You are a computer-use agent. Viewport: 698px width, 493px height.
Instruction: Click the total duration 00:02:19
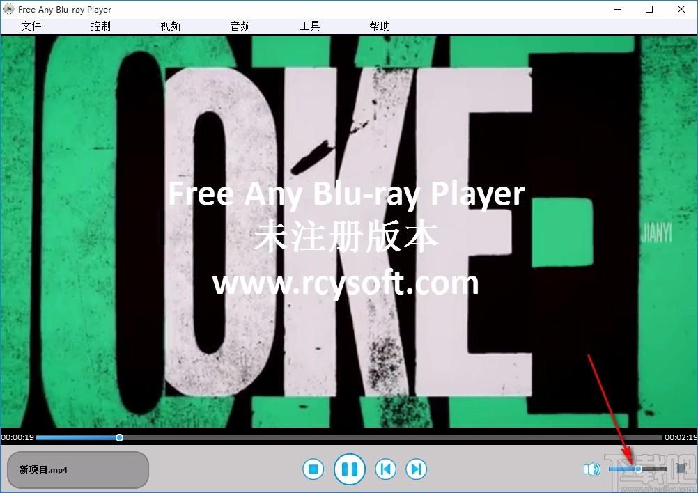[x=681, y=437]
